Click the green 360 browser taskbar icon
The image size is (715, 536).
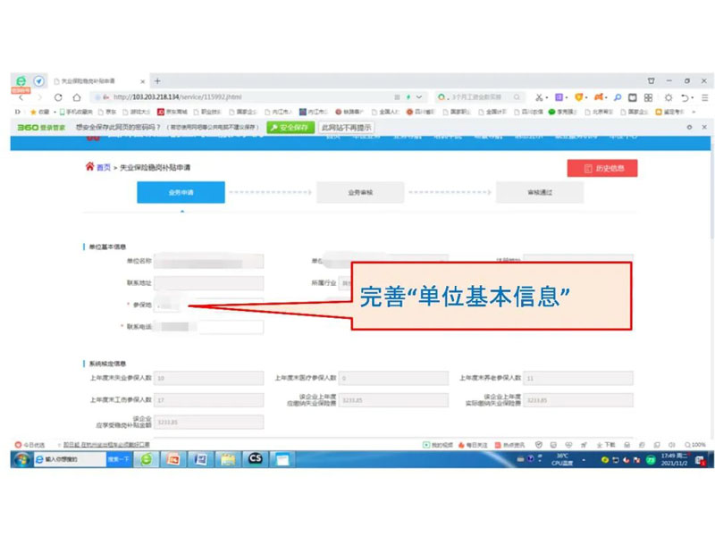[x=147, y=459]
